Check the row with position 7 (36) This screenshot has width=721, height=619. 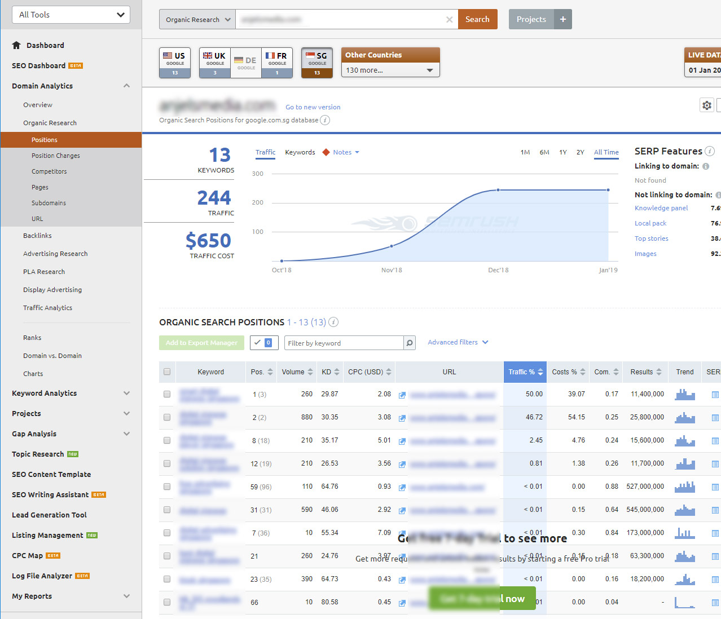tap(167, 533)
